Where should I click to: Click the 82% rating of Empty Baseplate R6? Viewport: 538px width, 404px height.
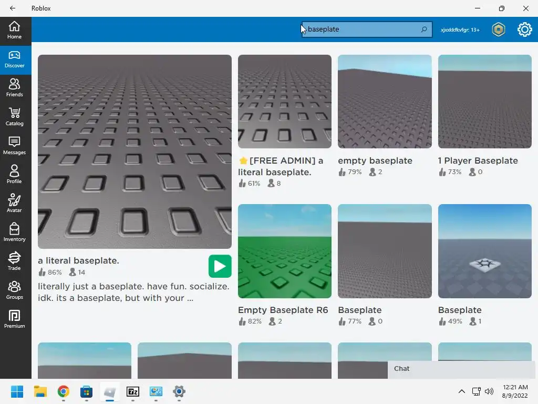[250, 321]
